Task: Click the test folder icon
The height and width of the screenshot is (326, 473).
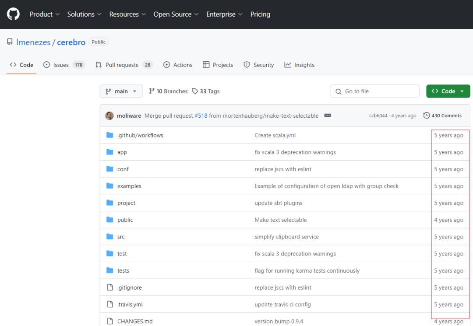Action: pos(110,253)
